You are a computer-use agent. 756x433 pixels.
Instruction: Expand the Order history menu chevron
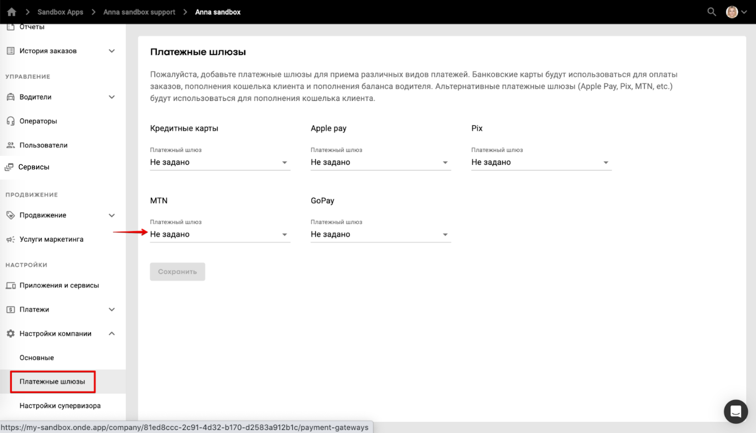pyautogui.click(x=112, y=51)
